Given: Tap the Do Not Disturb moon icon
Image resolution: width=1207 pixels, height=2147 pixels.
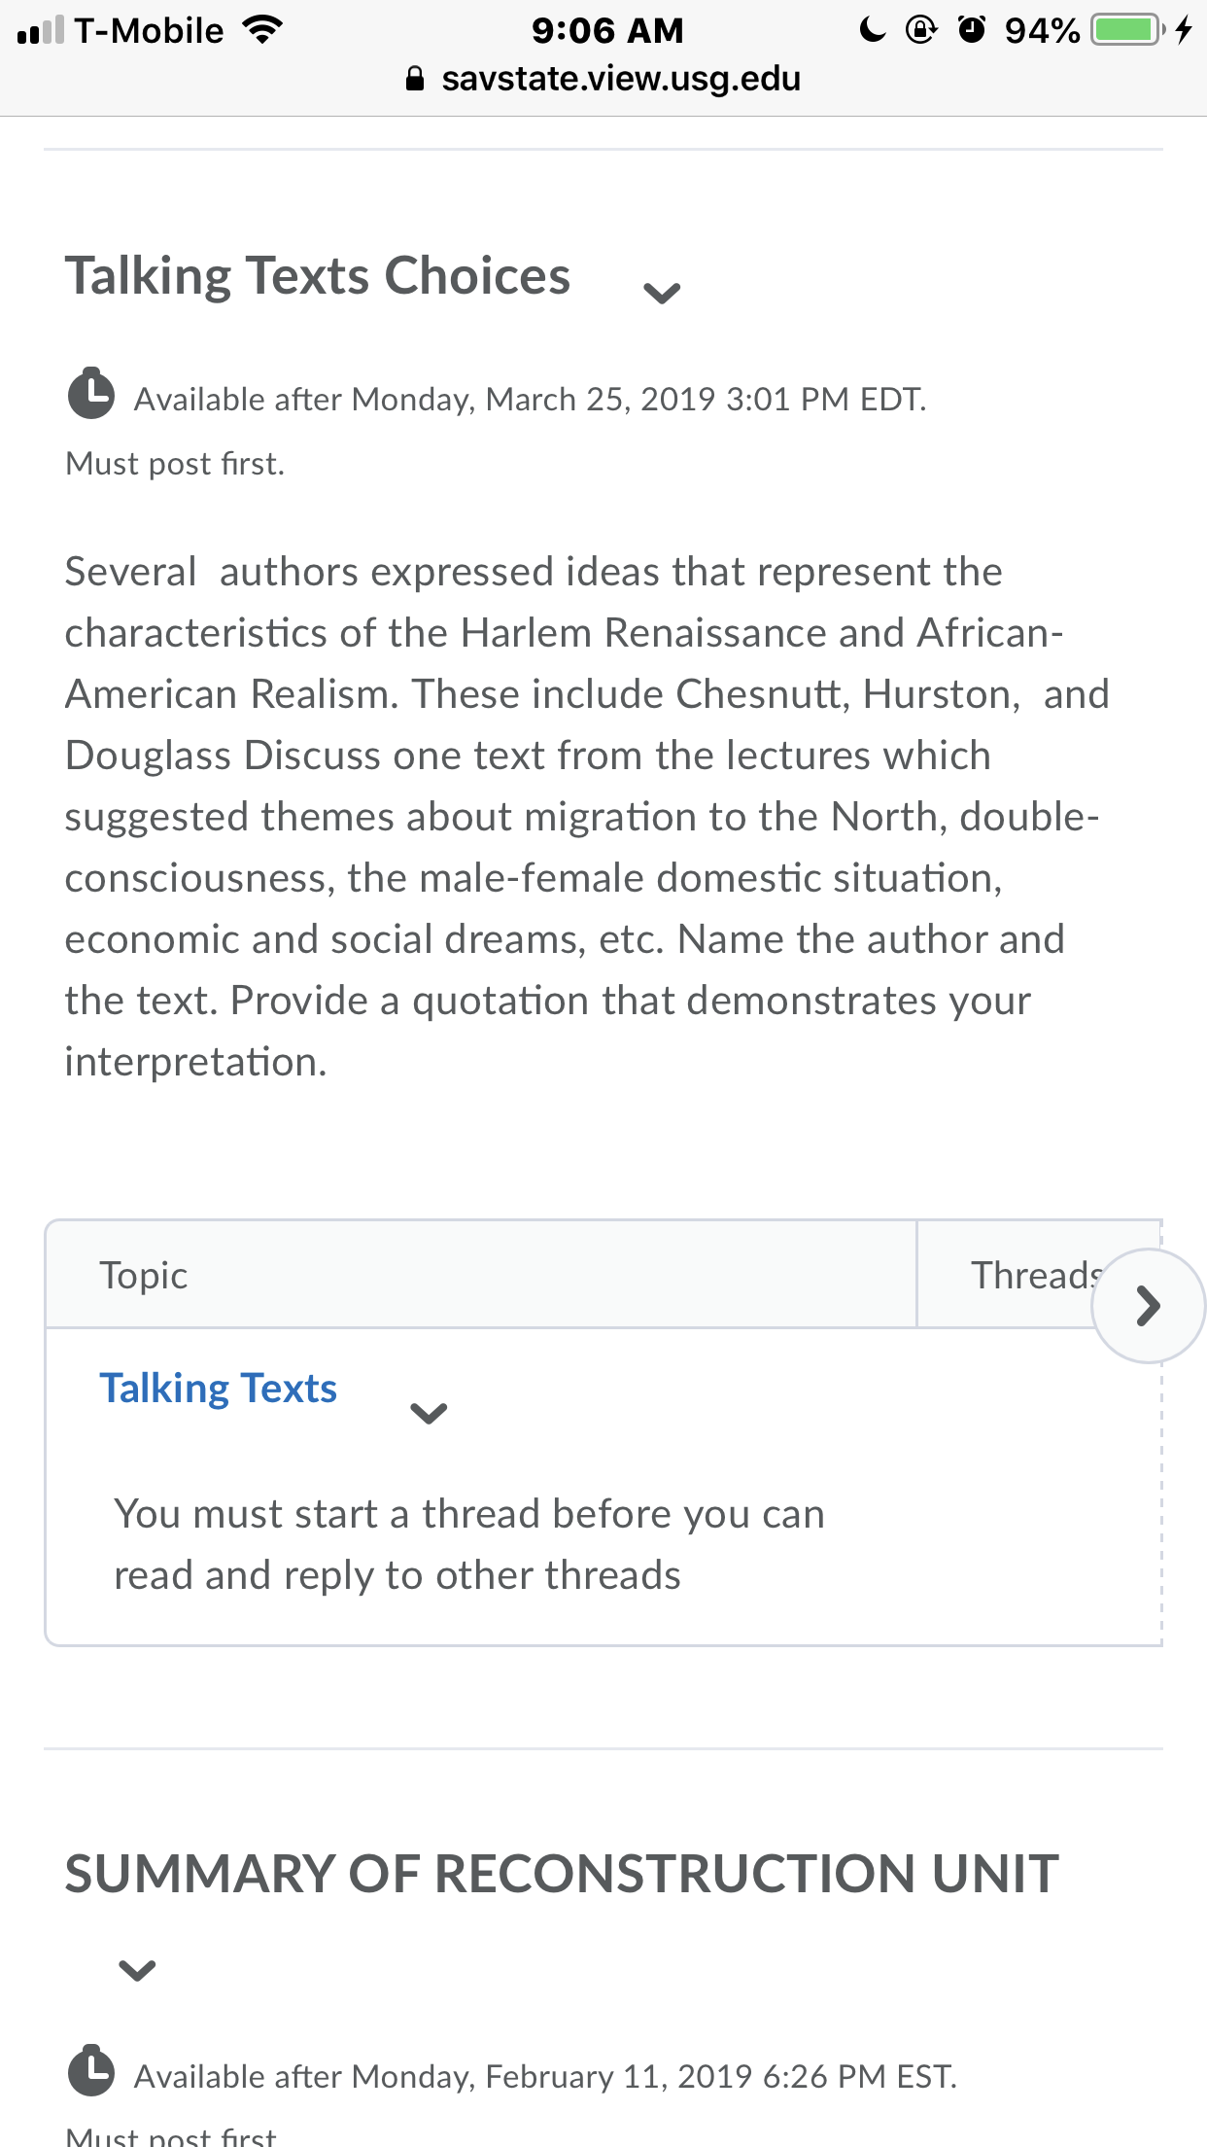Looking at the screenshot, I should (873, 30).
